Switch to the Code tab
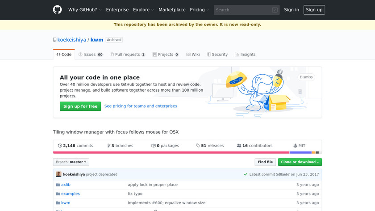 (x=64, y=55)
